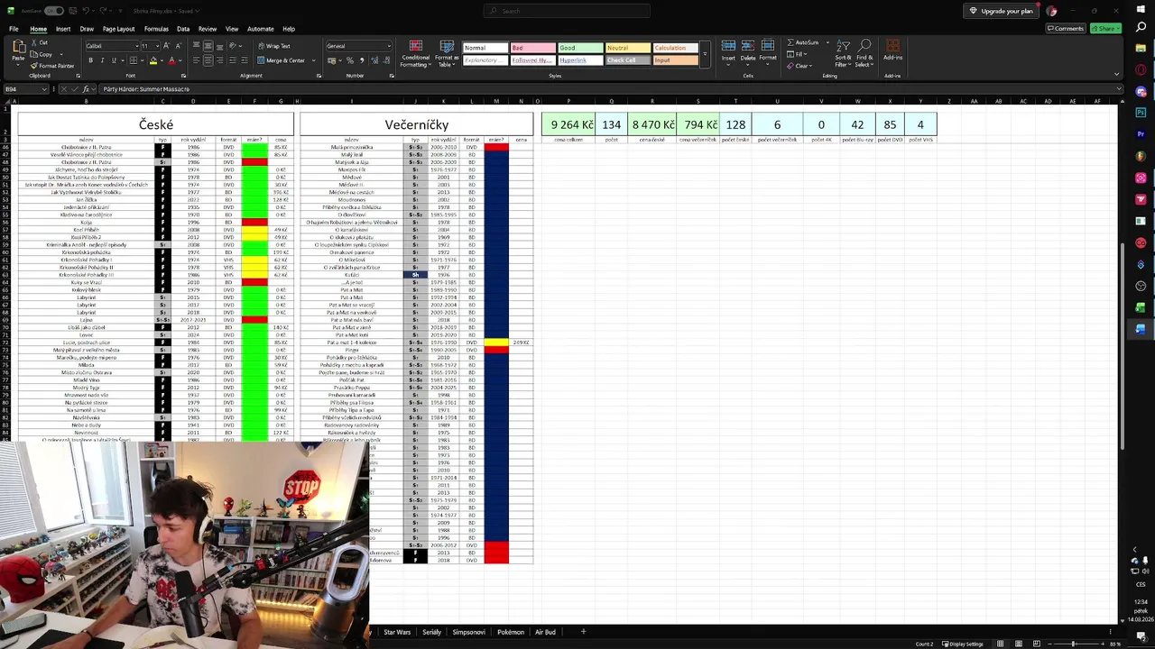Screen dimensions: 1155x649
Task: Click Upgrade your plan button
Action: tap(1001, 11)
